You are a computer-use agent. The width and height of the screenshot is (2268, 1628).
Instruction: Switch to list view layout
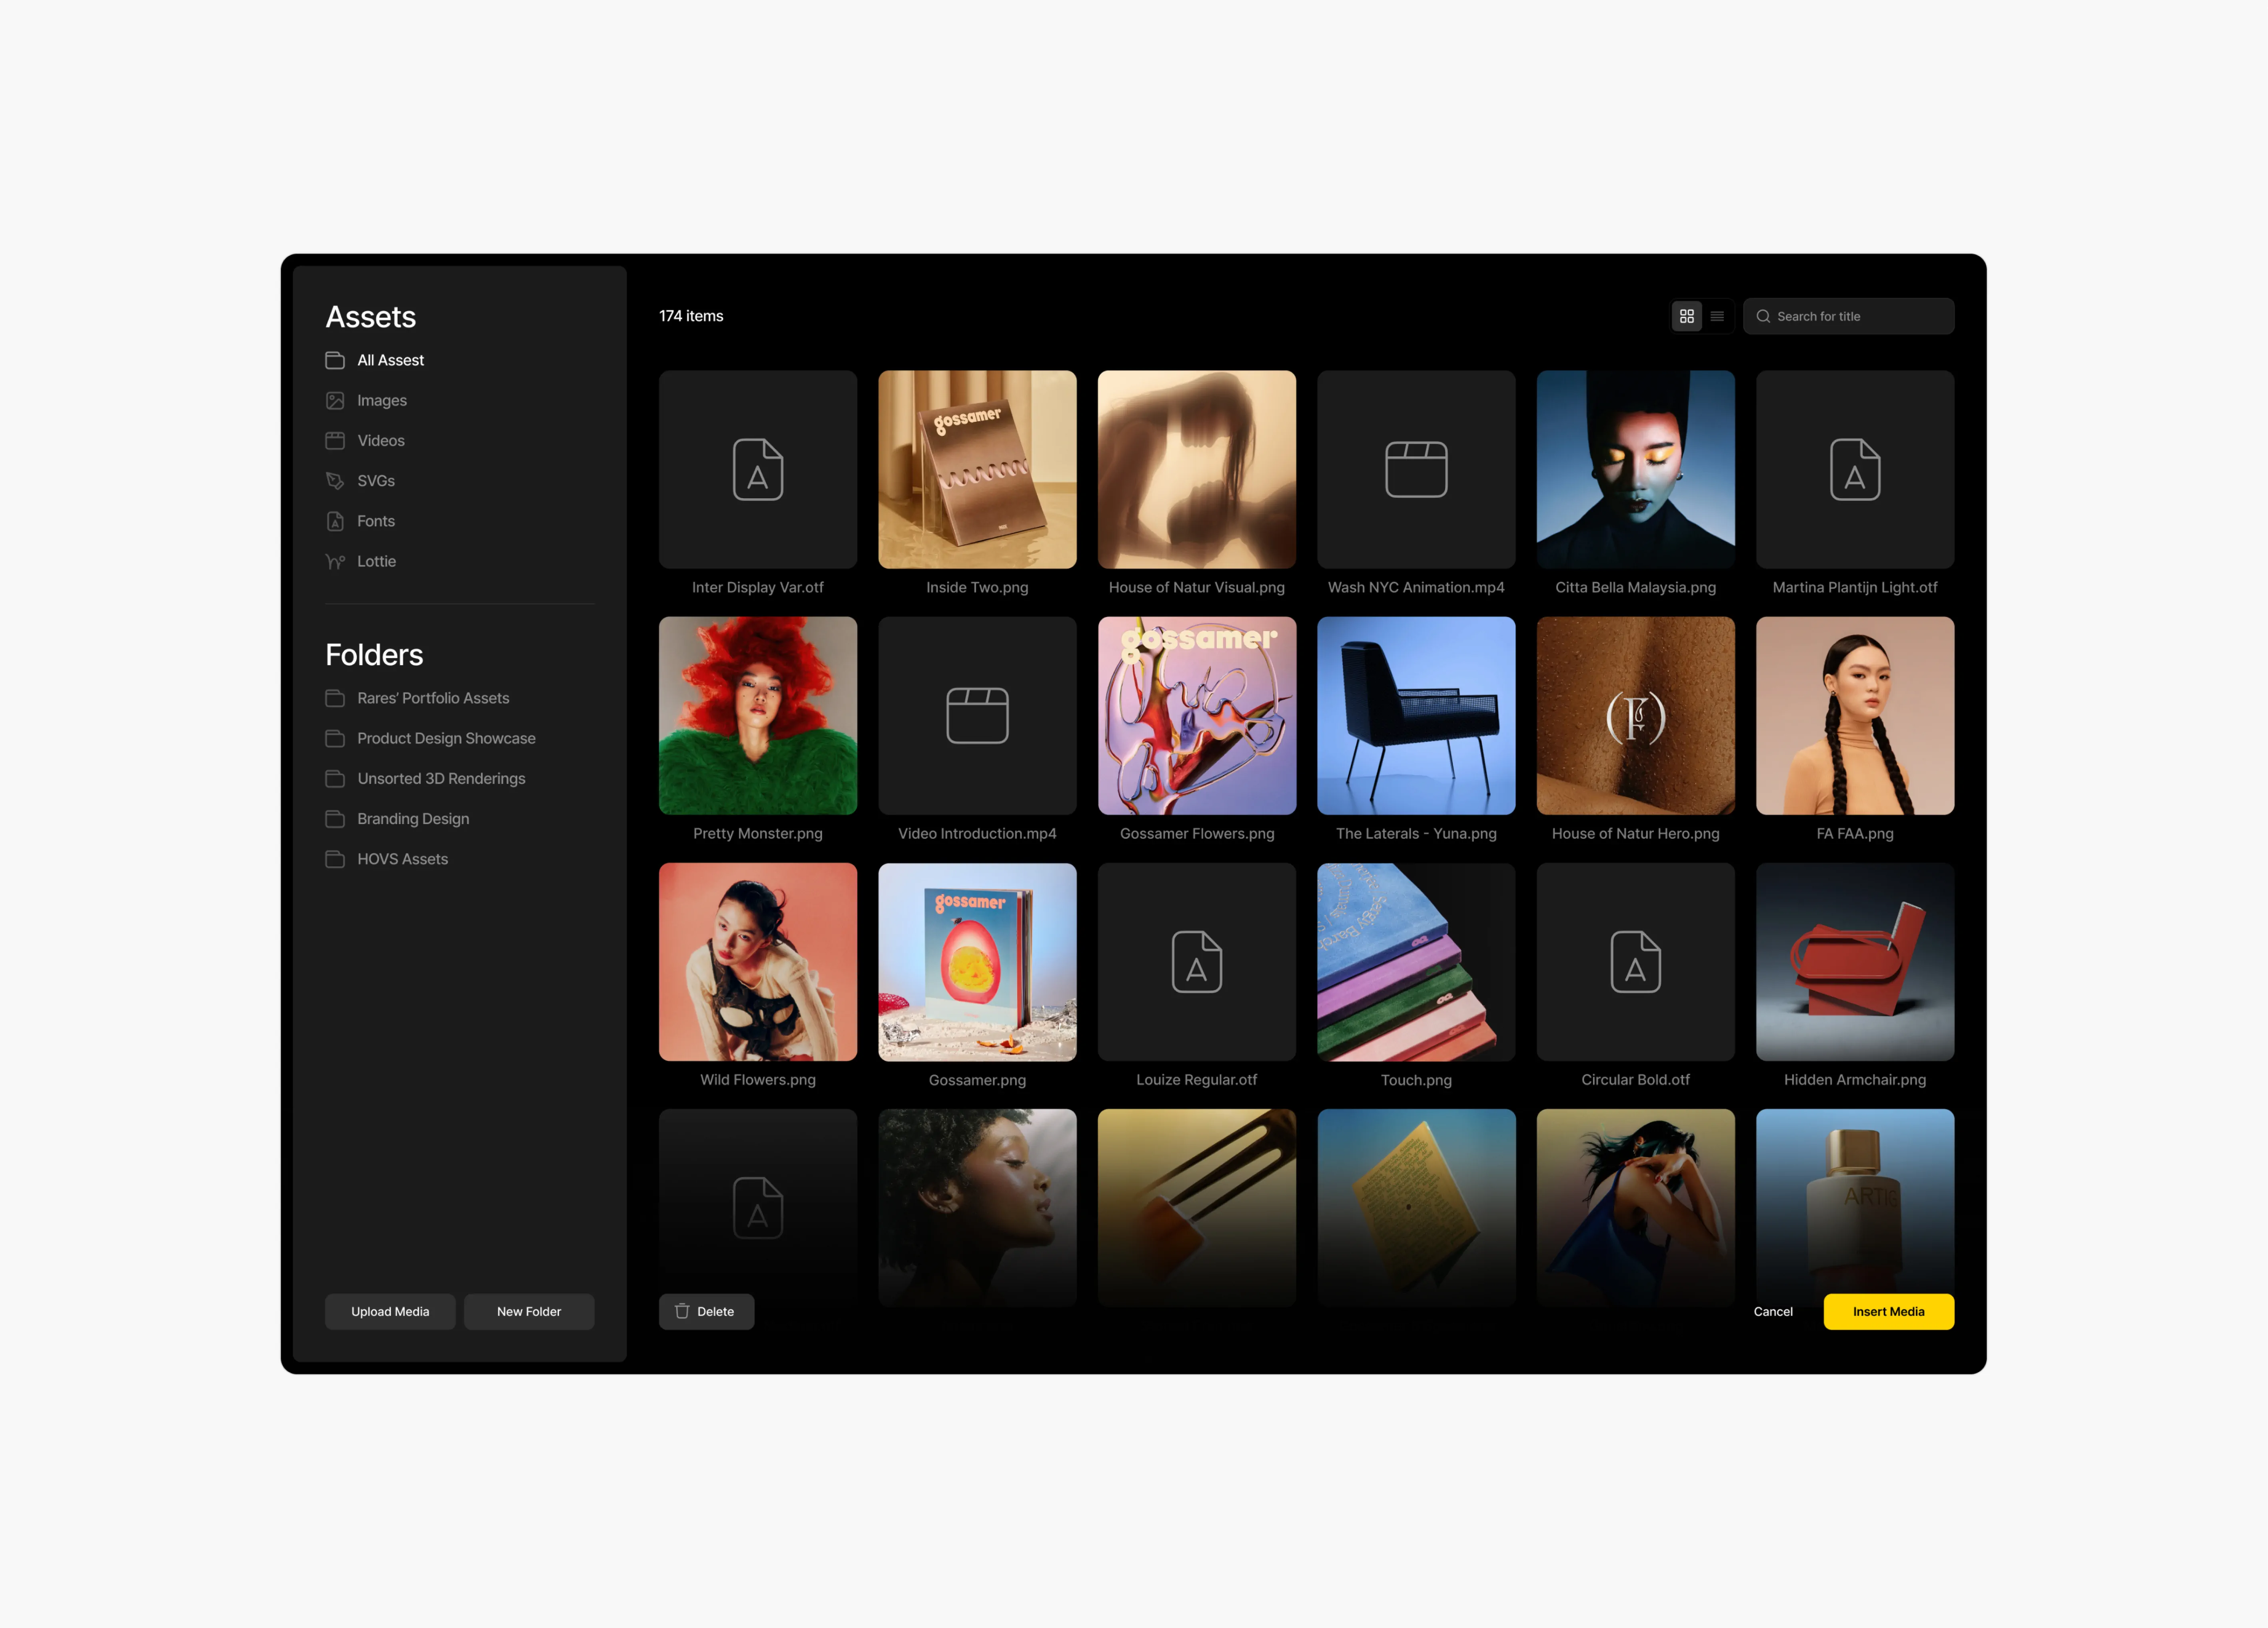click(x=1717, y=316)
